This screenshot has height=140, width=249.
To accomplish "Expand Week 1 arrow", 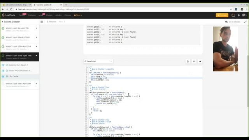I will pyautogui.click(x=36, y=28).
